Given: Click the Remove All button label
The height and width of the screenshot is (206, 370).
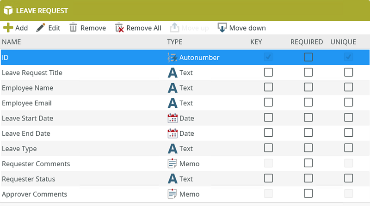Looking at the screenshot, I should [144, 28].
